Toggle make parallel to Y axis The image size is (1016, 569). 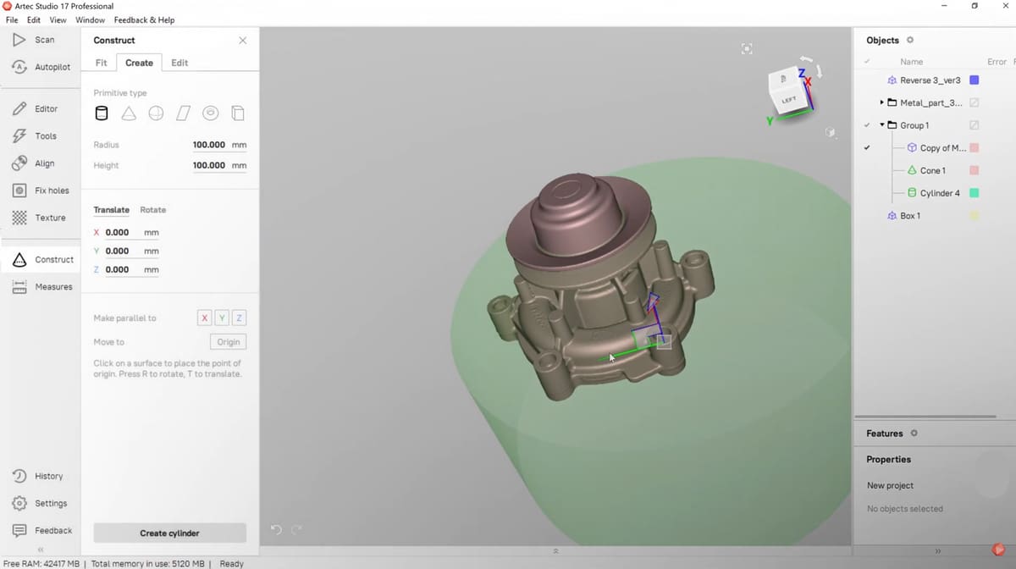pos(222,318)
